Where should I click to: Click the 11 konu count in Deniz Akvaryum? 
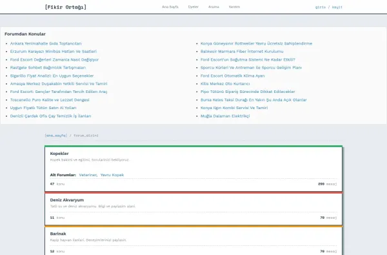point(57,218)
